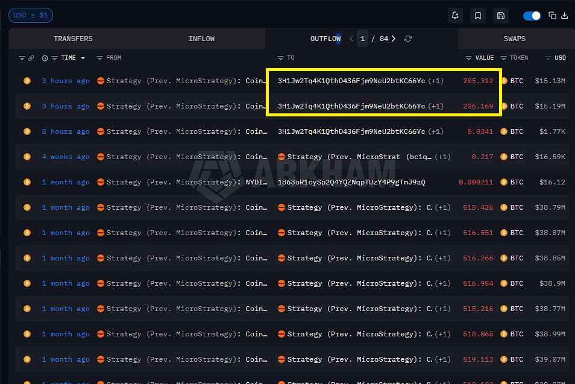Viewport: 575px width, 384px height.
Task: Click the bookmark icon
Action: tap(478, 16)
